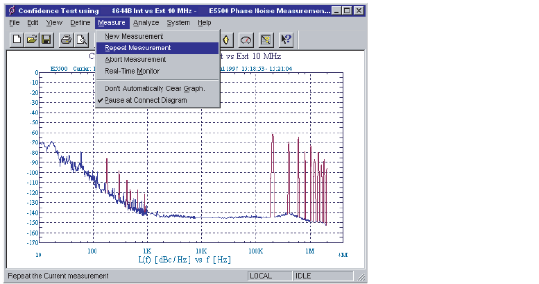
Task: Click the 1K frequency axis label
Action: [x=147, y=251]
